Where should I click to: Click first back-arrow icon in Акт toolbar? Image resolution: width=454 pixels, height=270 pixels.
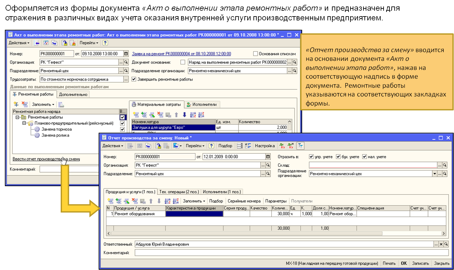coord(37,43)
